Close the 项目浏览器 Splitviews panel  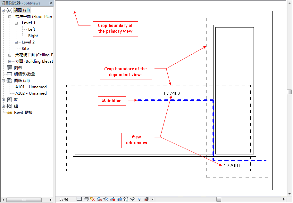point(51,3)
